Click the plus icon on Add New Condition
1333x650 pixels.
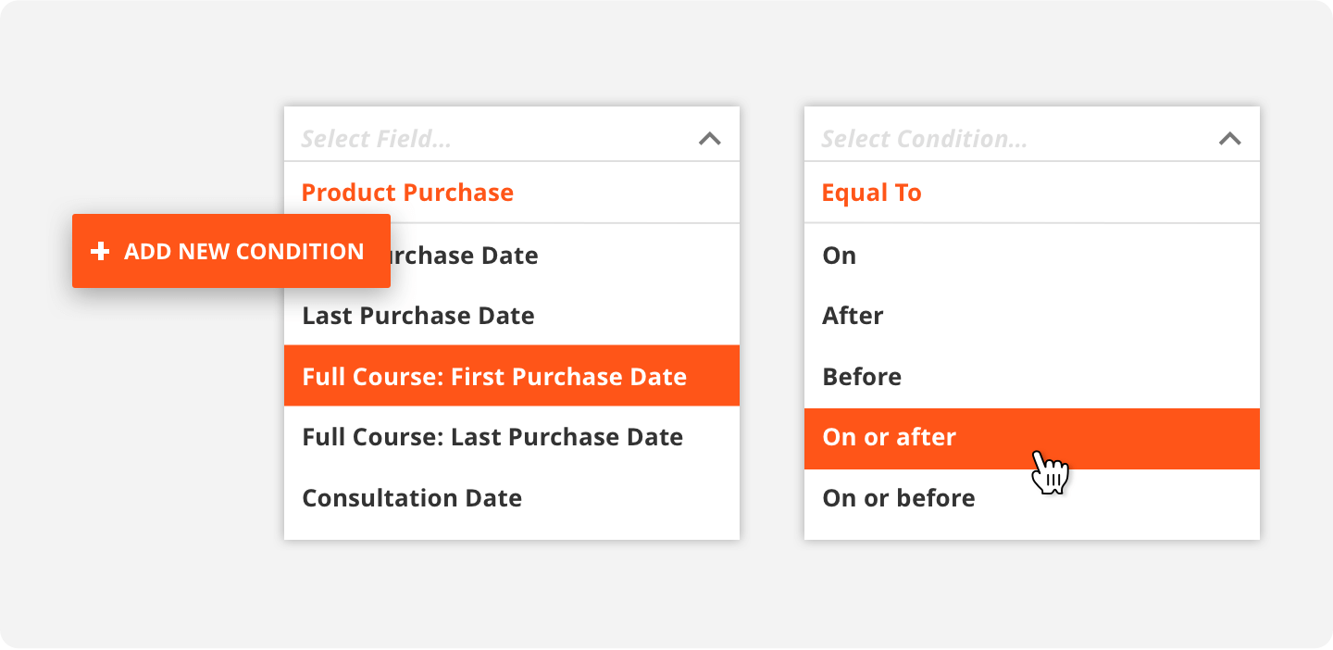[99, 251]
